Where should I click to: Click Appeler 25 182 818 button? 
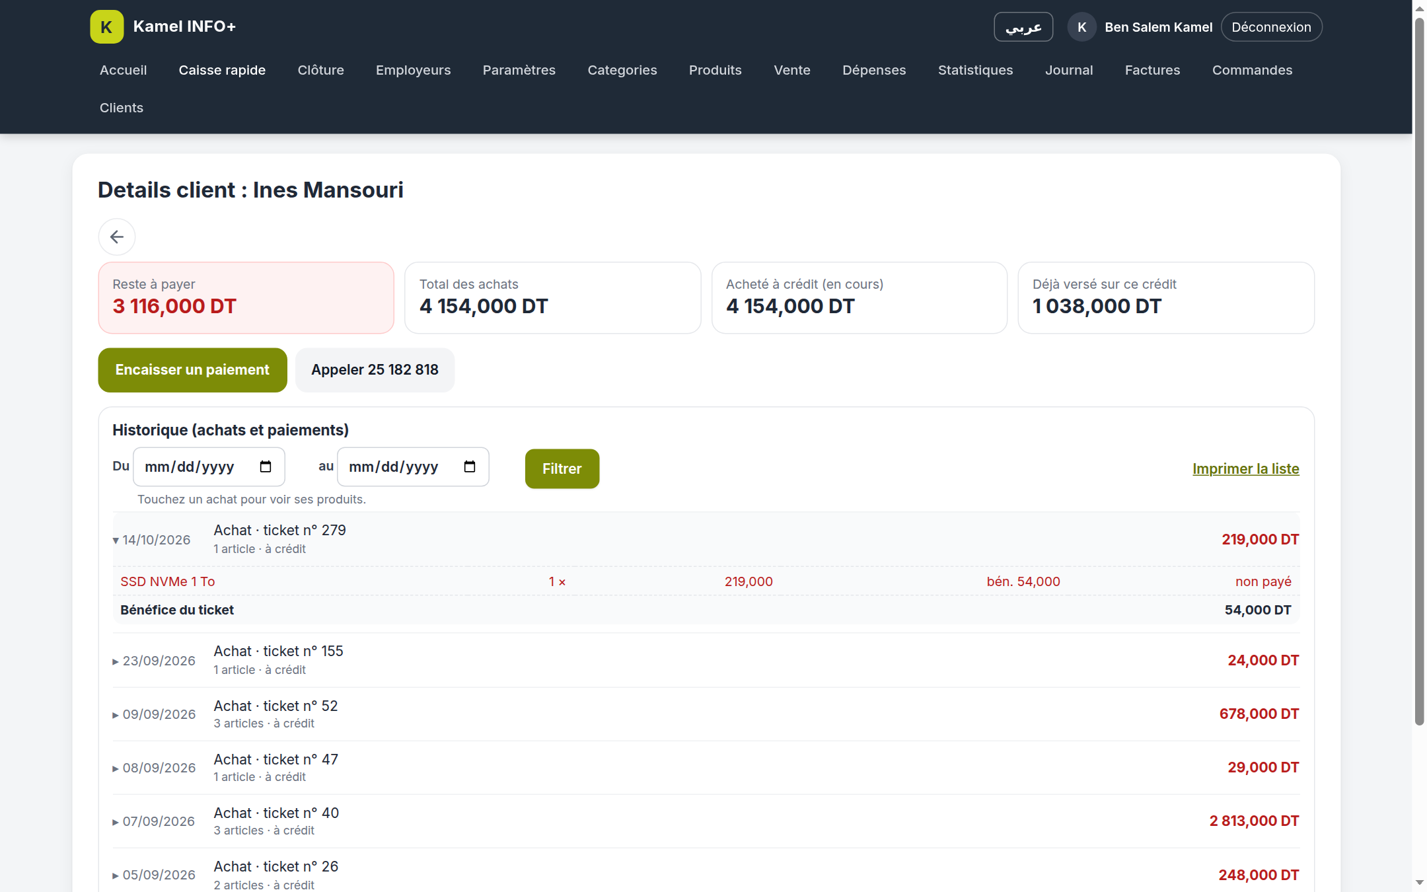pos(375,370)
